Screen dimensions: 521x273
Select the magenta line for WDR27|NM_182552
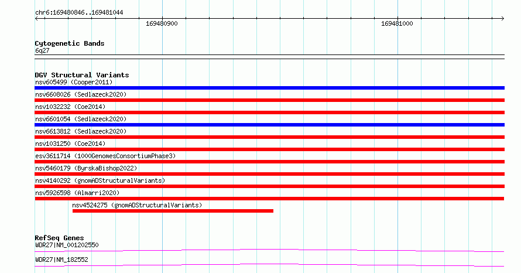[x=269, y=265]
